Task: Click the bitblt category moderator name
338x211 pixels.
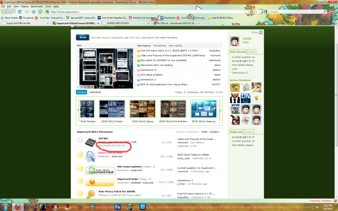Action: click(204, 132)
